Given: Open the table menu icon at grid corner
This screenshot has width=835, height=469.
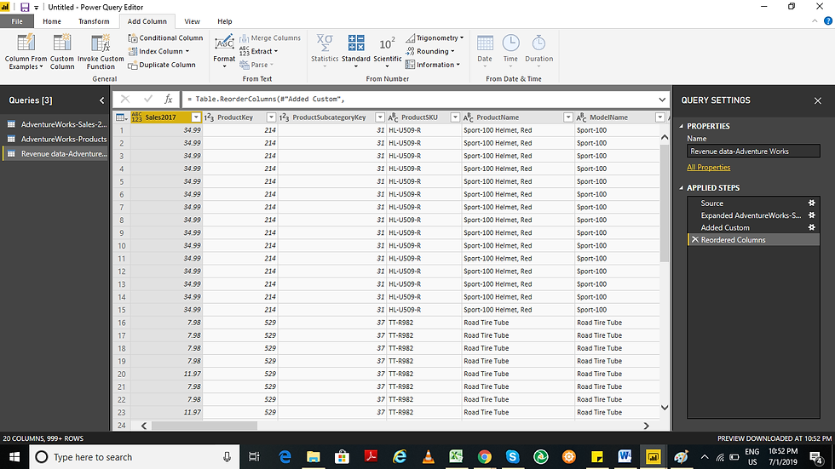Looking at the screenshot, I should (x=121, y=117).
